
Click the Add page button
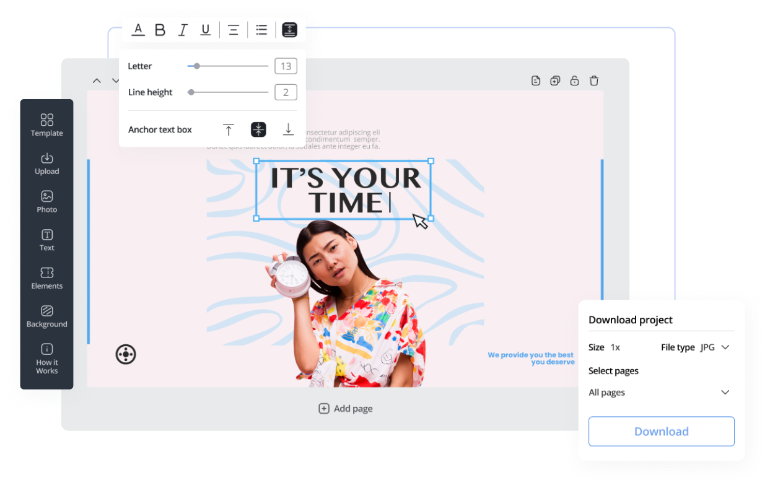(346, 409)
